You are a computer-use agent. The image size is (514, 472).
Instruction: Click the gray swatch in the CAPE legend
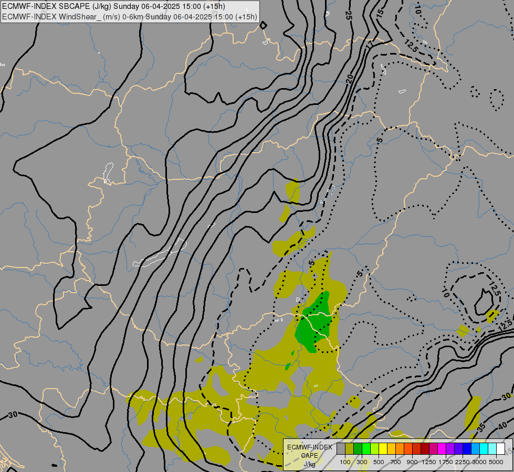point(341,448)
